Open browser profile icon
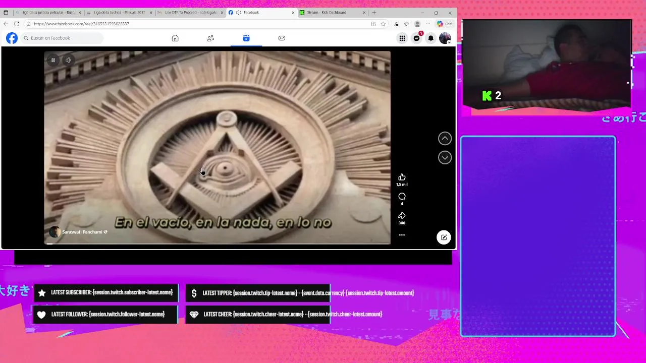Viewport: 646px width, 363px height. [417, 24]
